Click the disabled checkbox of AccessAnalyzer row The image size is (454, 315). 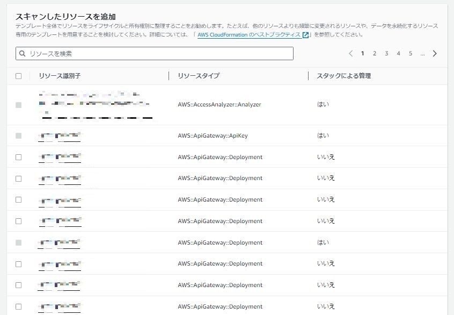(19, 105)
